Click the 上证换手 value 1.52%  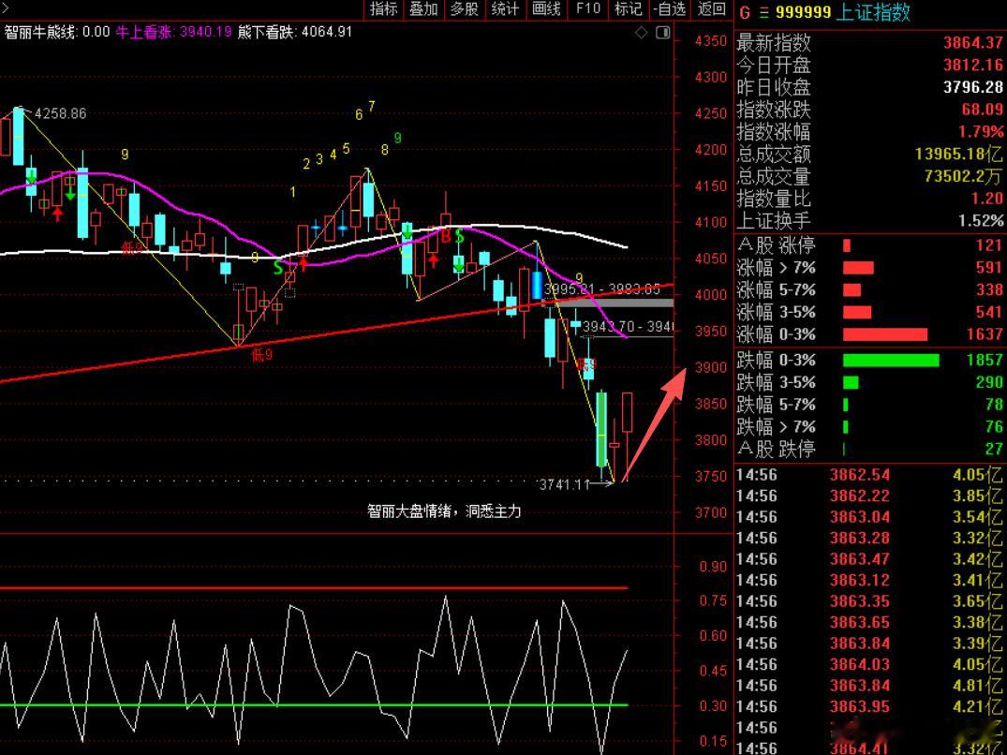981,221
